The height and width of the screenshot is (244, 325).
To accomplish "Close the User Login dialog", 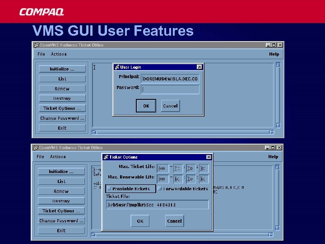I will tap(199, 67).
